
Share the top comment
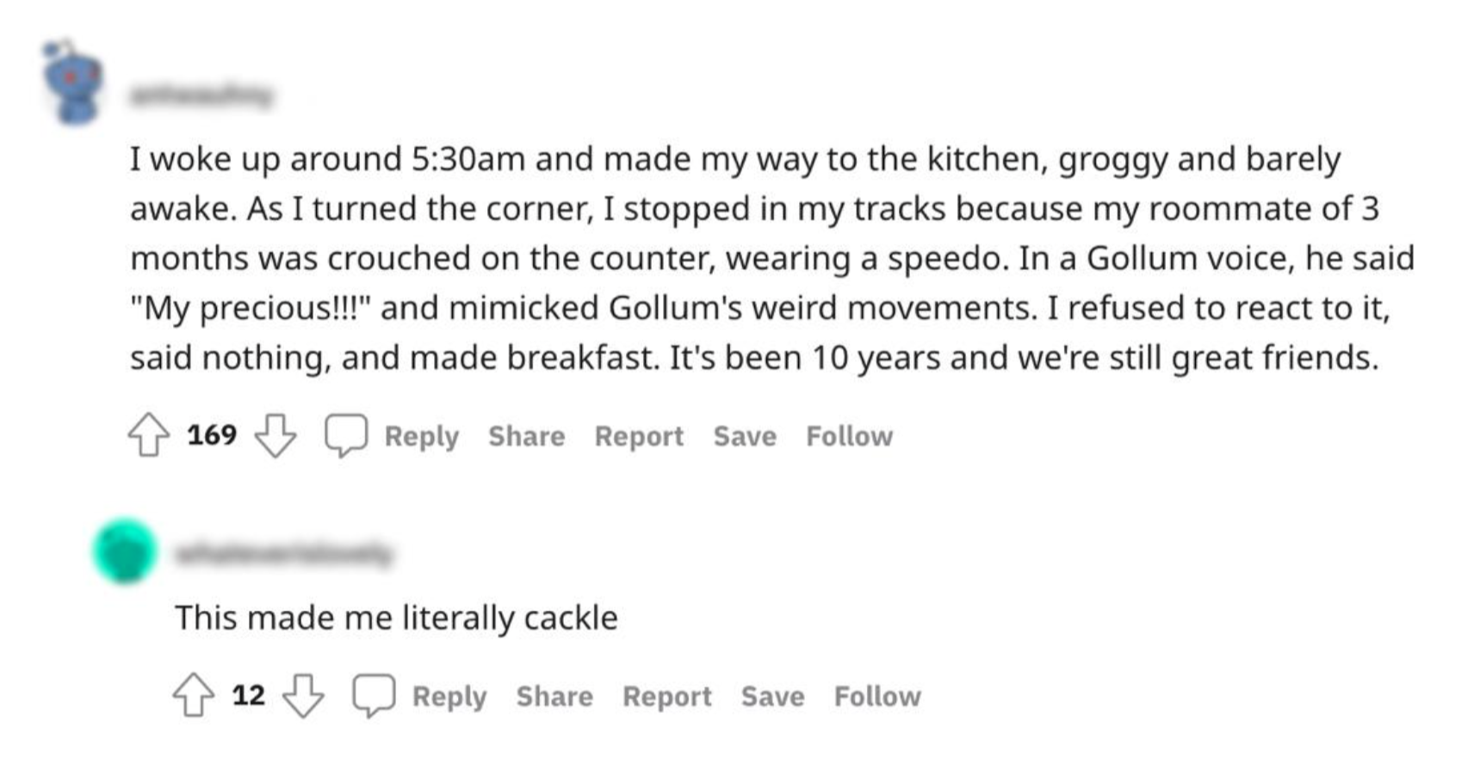click(527, 436)
